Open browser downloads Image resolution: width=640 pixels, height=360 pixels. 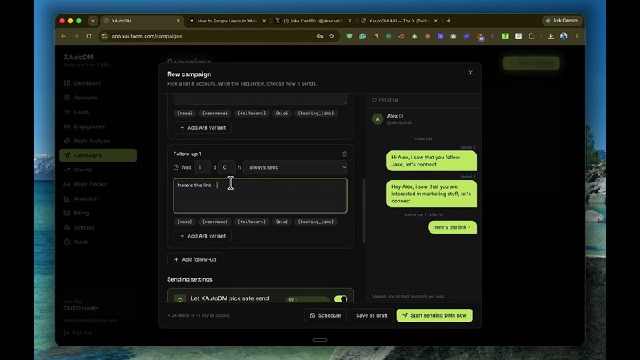click(x=550, y=36)
